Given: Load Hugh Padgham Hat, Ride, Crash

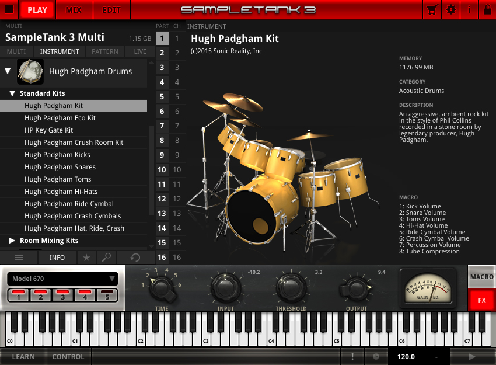Looking at the screenshot, I should point(74,228).
